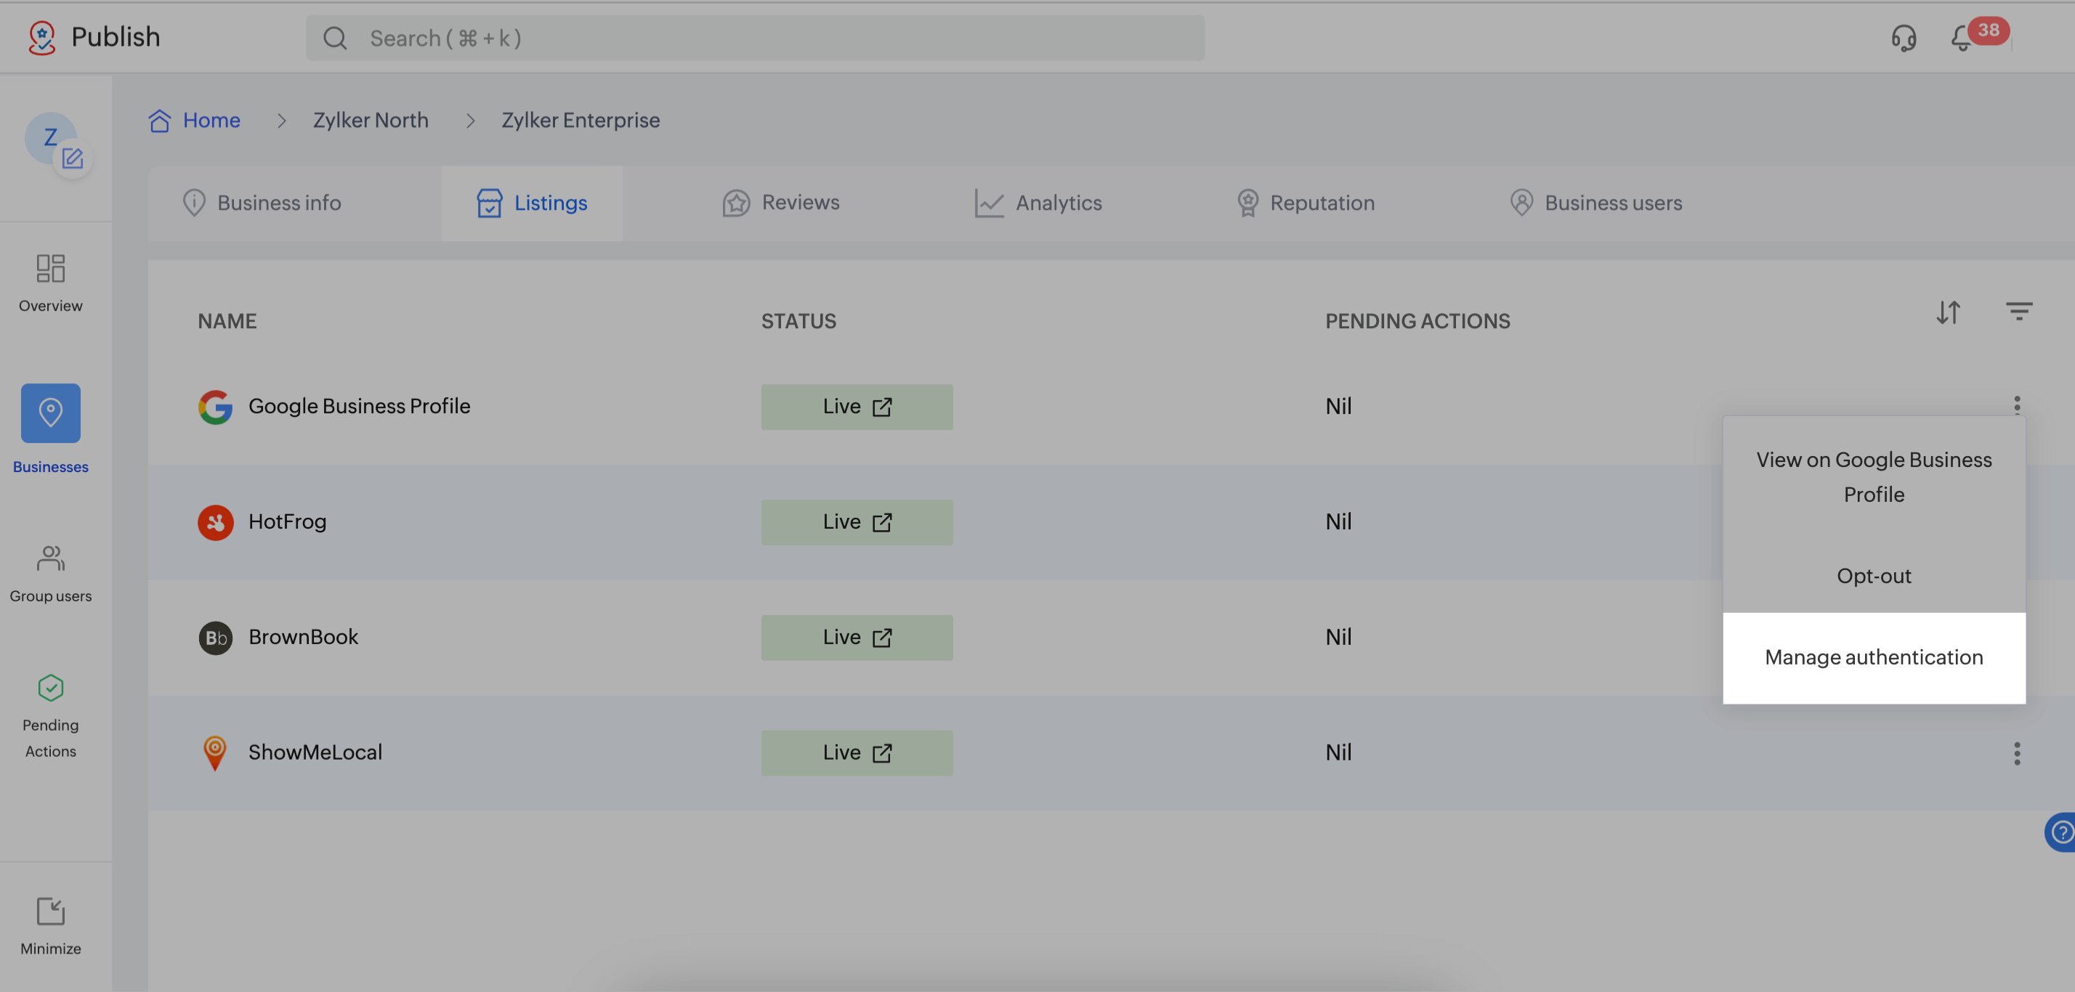
Task: Go to Home breadcrumb link
Action: [x=211, y=120]
